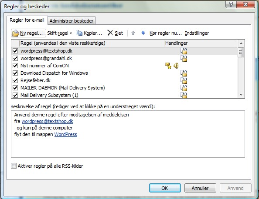Click the sound speaker icon for ComON rule

(x=176, y=66)
